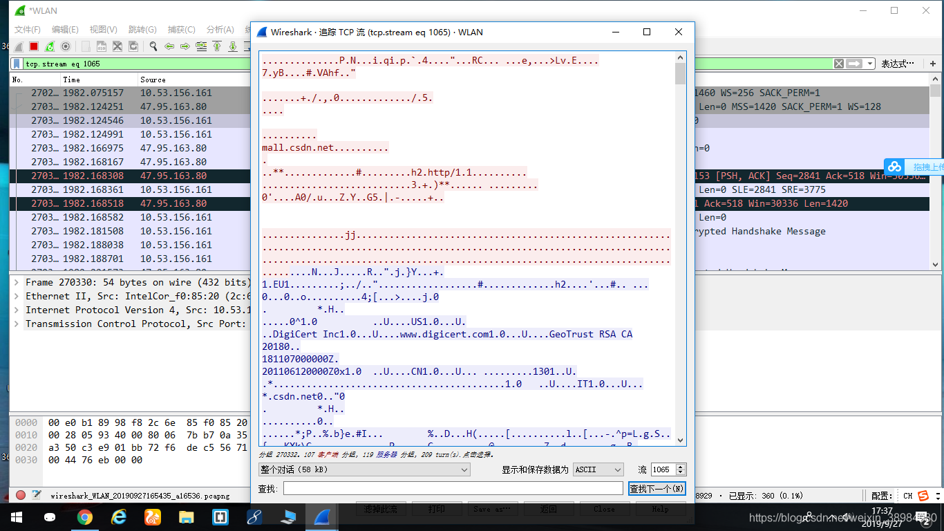
Task: Jump to the last packet
Action: 233,46
